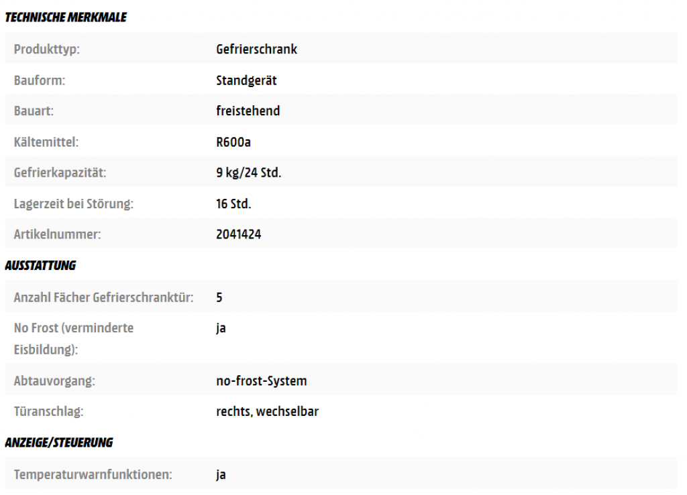
Task: Click the Standgerät value in Bauform row
Action: pos(246,80)
